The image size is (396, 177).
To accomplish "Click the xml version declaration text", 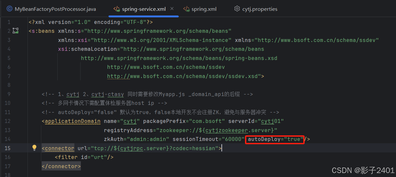I will [x=91, y=22].
